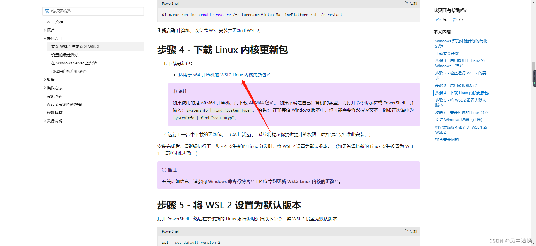Click the copy icon on the wsl --set-default-version block
This screenshot has width=536, height=246.
click(406, 231)
